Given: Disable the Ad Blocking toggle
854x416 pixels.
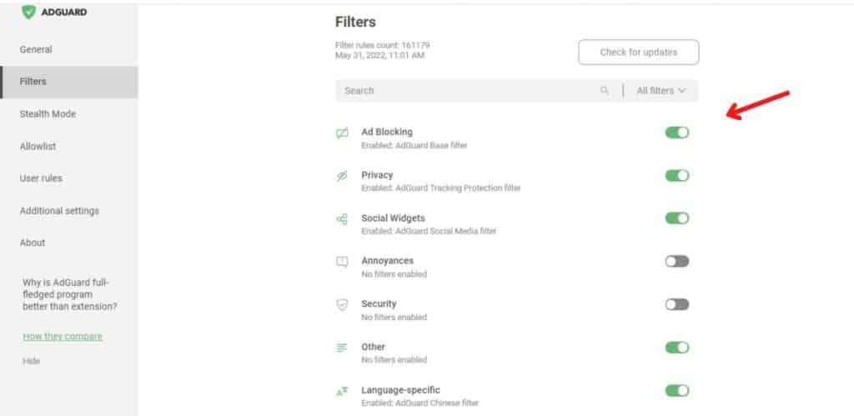Looking at the screenshot, I should click(x=676, y=133).
